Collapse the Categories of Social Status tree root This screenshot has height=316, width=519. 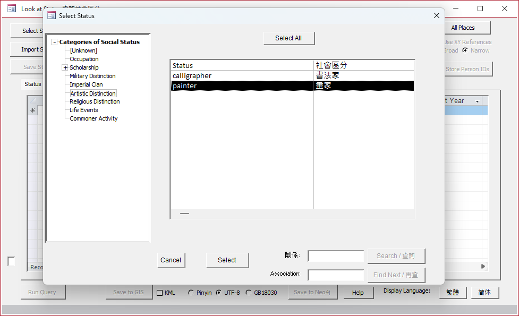(55, 42)
